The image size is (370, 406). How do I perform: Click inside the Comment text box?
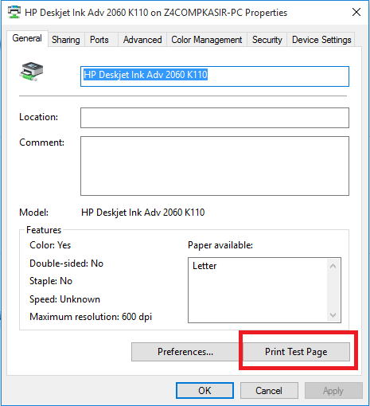[x=215, y=166]
